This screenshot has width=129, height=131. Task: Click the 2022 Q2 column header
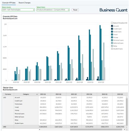tap(120, 94)
